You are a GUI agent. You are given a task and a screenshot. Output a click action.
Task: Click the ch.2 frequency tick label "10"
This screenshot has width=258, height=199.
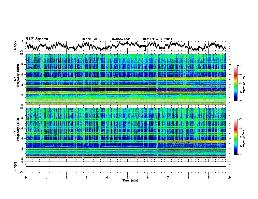point(22,108)
